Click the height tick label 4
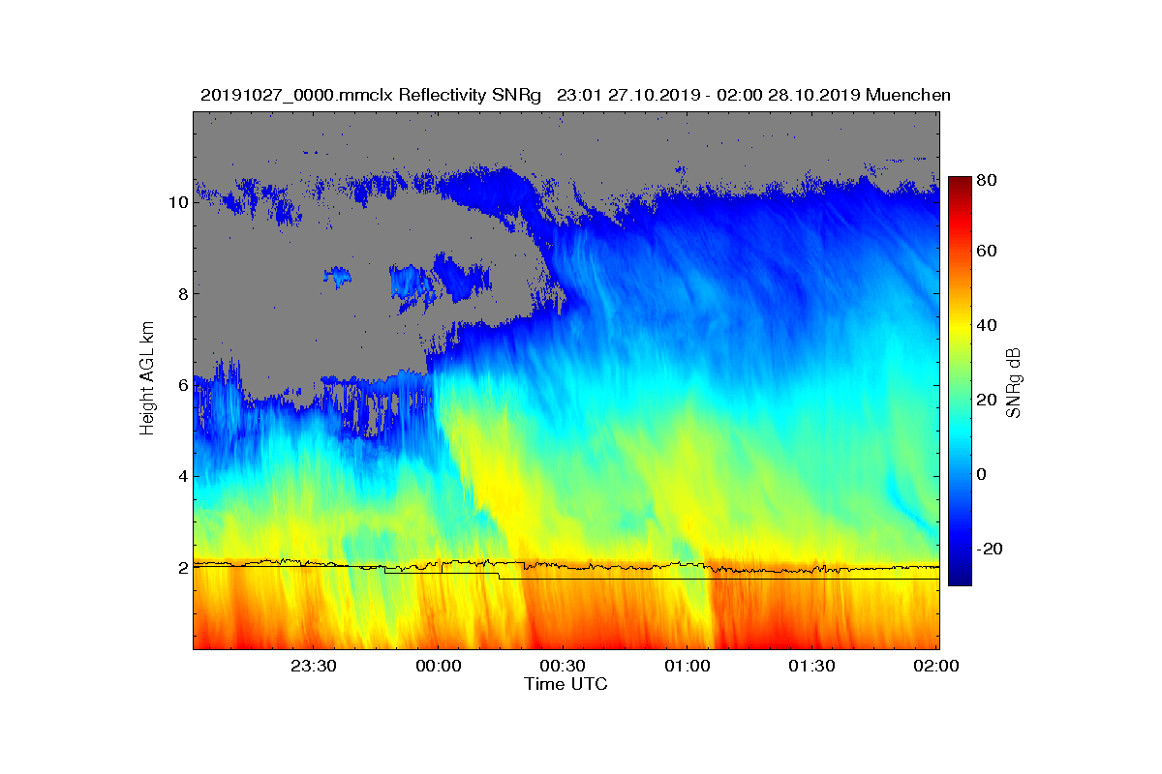The image size is (1162, 774). [181, 476]
